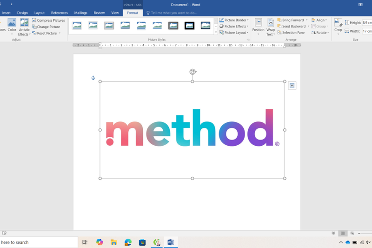Apply the seventh picture style with thin black frame
The width and height of the screenshot is (372, 248).
tap(173, 26)
